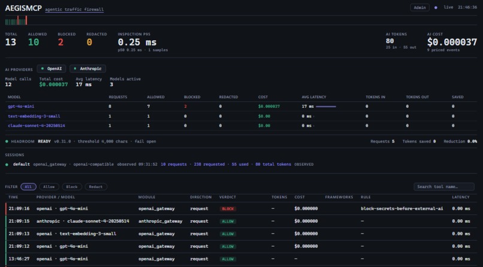The image size is (483, 267).
Task: Click the Reduction 0.0% stat
Action: (460, 141)
